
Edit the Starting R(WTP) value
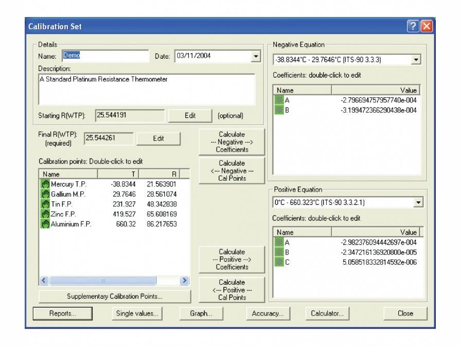coord(190,116)
